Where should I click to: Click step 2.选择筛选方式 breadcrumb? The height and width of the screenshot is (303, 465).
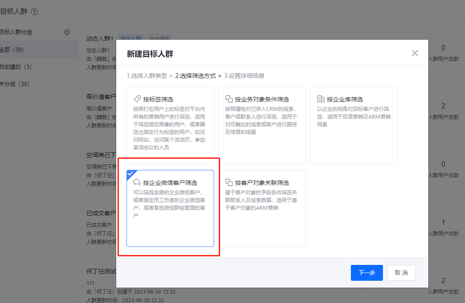195,76
